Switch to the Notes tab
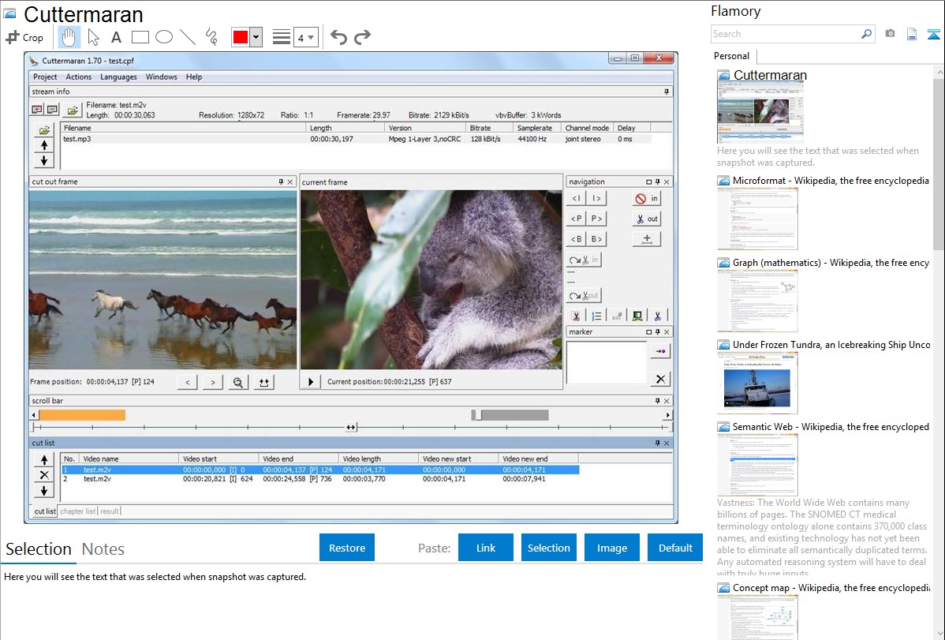The width and height of the screenshot is (945, 640). (103, 549)
